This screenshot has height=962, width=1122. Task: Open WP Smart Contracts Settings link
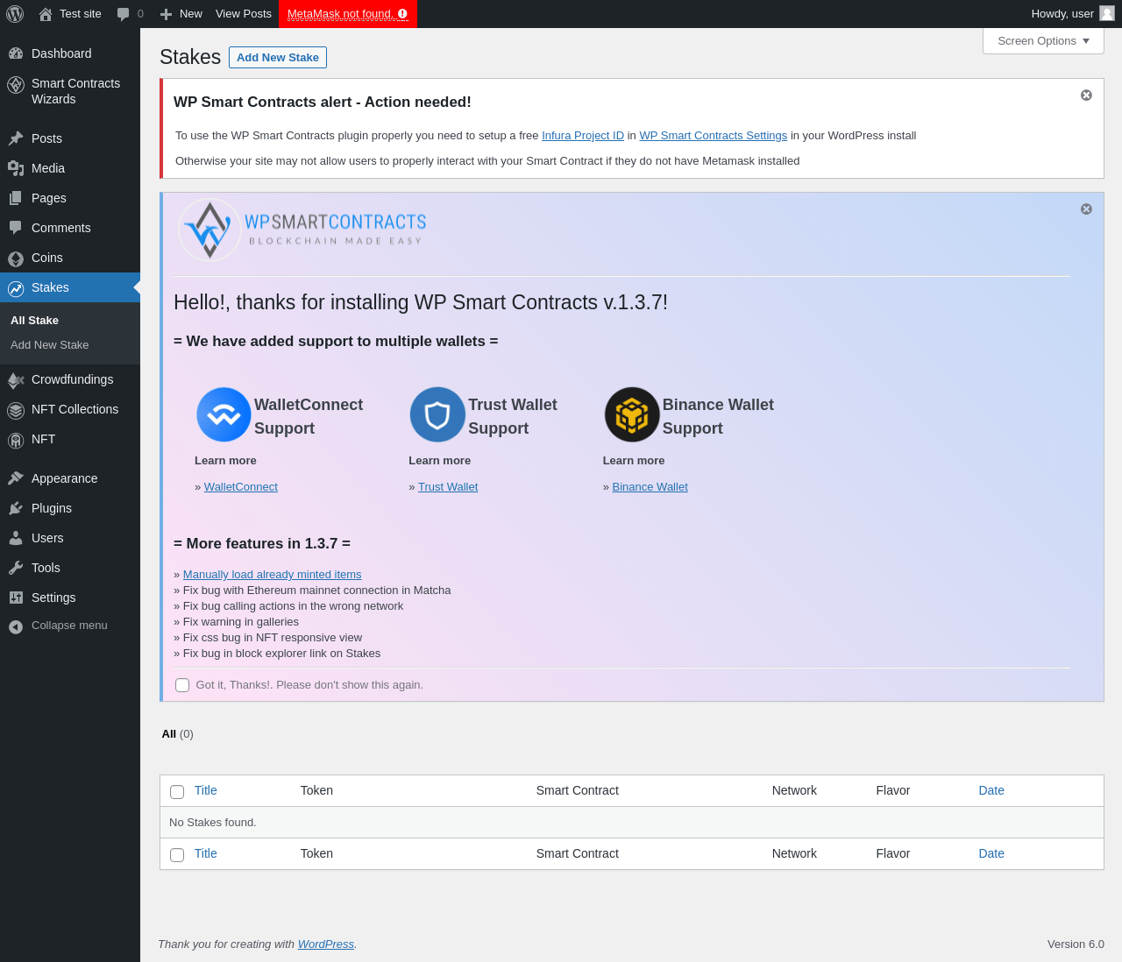coord(714,136)
